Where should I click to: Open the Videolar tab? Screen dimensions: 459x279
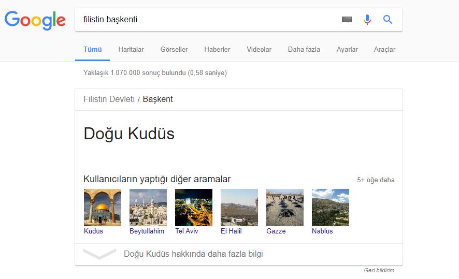(259, 50)
